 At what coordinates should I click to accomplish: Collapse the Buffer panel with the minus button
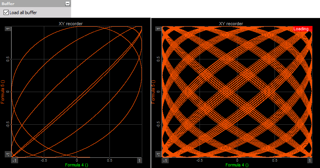(x=67, y=4)
